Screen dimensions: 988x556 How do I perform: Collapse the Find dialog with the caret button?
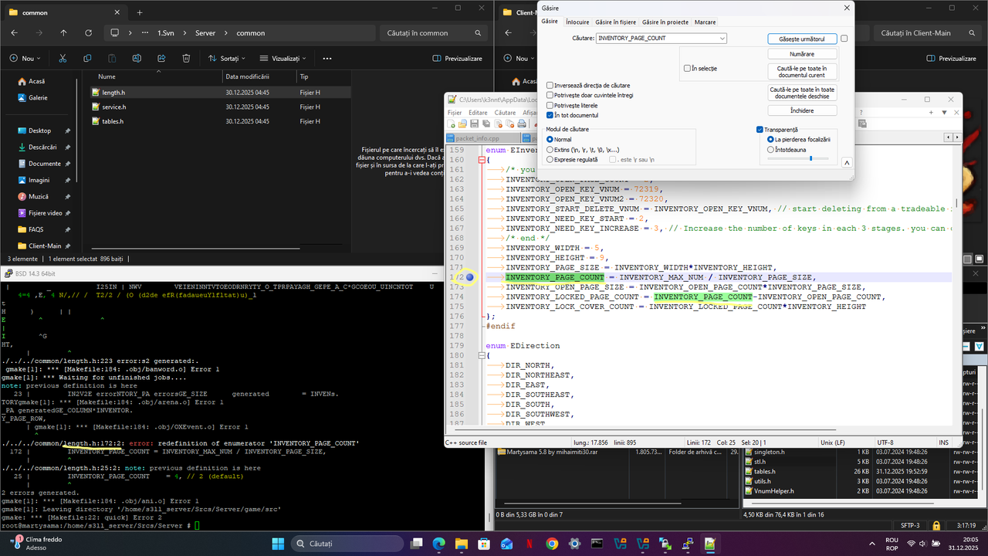click(846, 163)
